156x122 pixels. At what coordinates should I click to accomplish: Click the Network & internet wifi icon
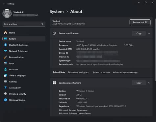point(6,51)
